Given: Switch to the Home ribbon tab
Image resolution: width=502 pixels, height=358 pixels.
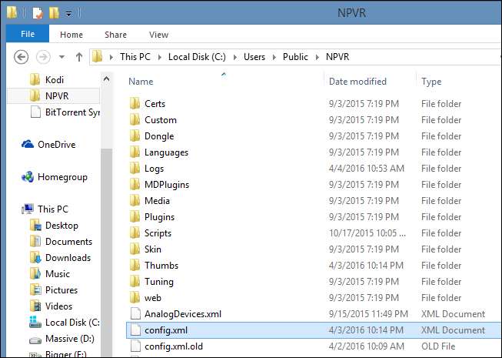Looking at the screenshot, I should pos(71,35).
